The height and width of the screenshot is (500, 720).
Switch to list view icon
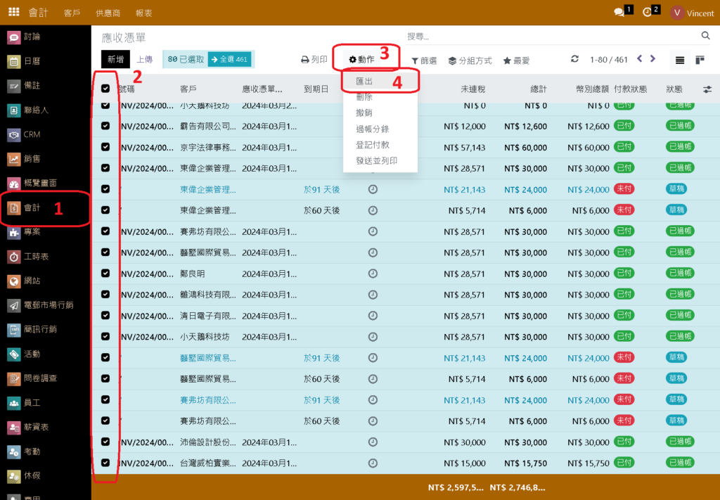tap(680, 60)
